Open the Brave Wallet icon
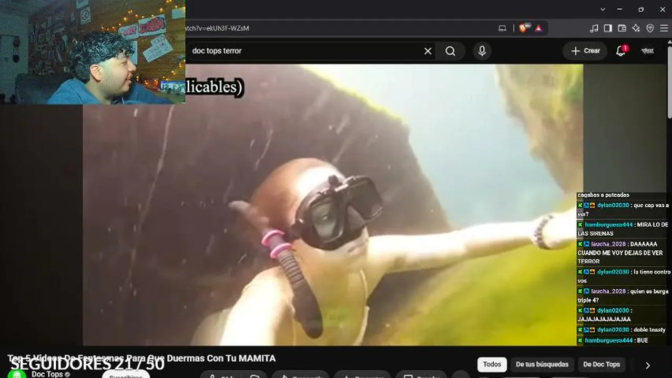 point(622,28)
